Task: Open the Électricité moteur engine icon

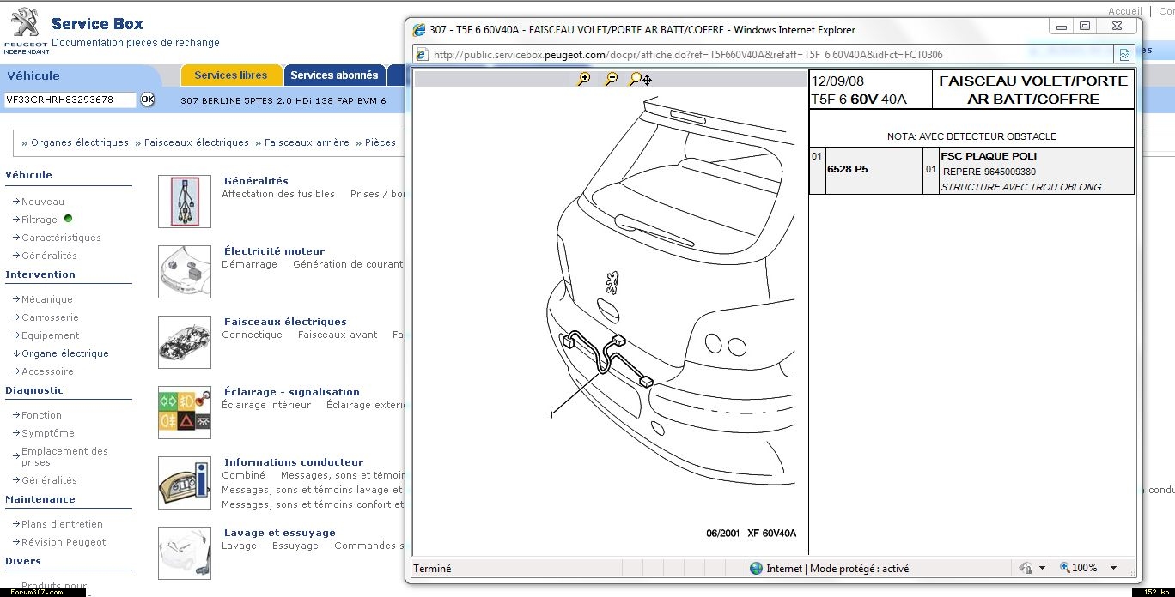Action: click(185, 272)
